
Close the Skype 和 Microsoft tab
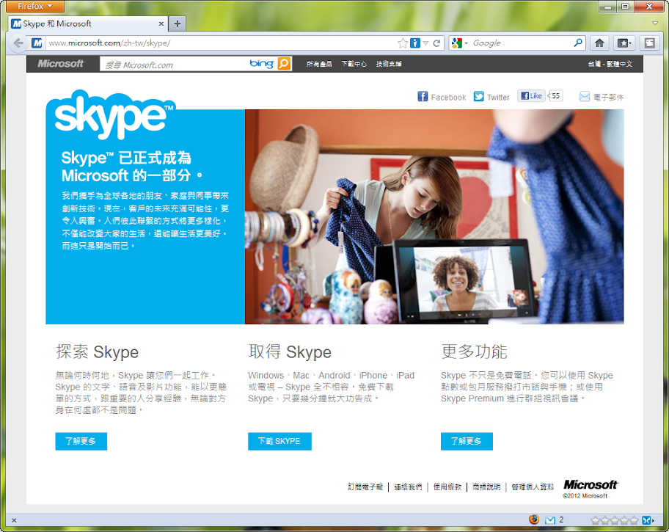161,24
